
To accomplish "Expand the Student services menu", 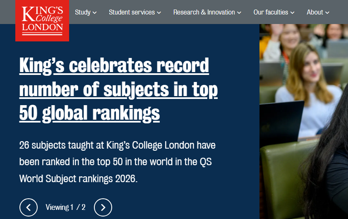I will pos(135,12).
